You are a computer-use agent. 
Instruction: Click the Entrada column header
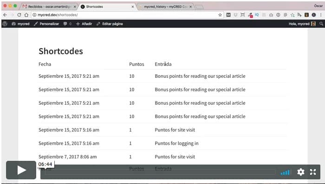click(163, 64)
